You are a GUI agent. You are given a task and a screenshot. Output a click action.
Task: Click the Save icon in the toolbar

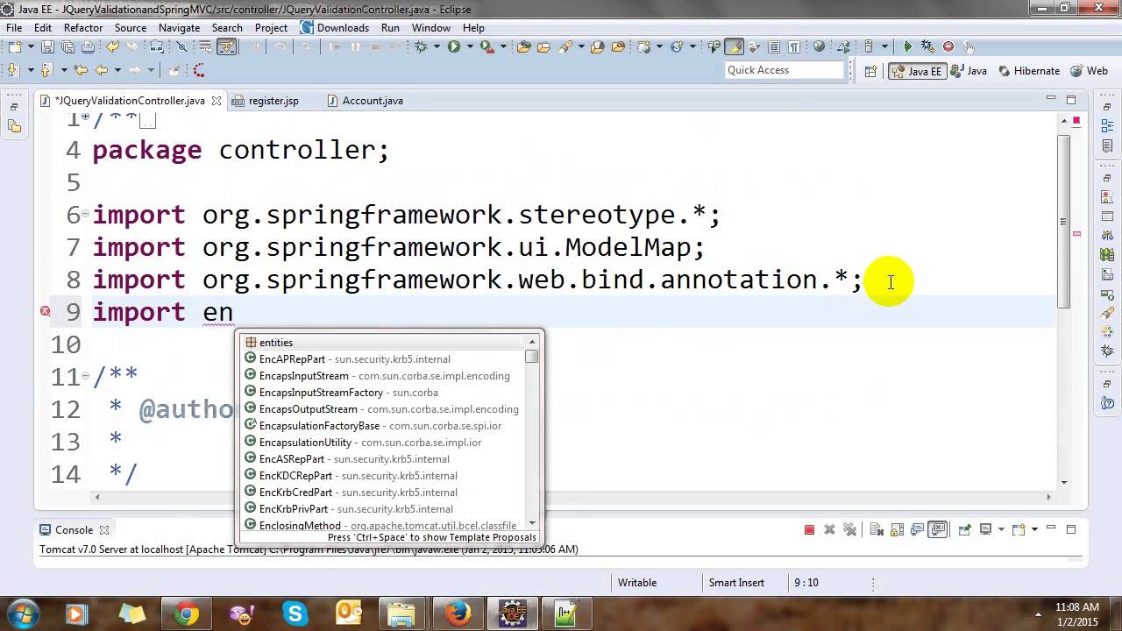[46, 47]
